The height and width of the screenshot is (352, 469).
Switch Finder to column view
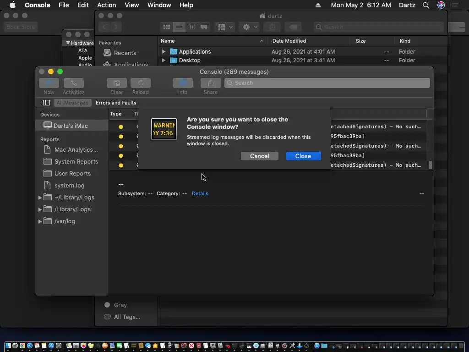tap(191, 27)
